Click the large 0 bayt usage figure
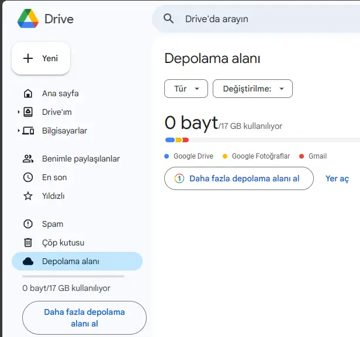360x337 pixels. (x=192, y=123)
